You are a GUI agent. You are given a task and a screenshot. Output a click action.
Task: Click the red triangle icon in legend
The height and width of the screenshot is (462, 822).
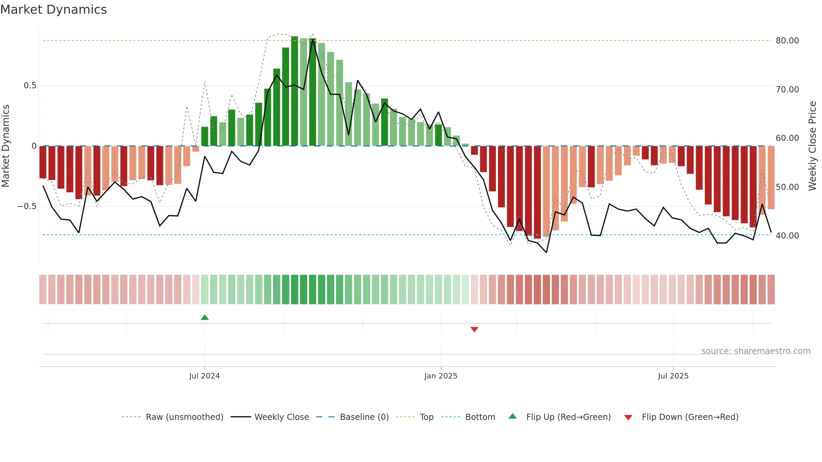point(628,418)
